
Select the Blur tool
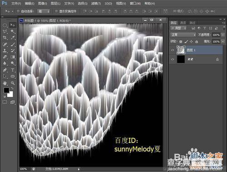5,63
